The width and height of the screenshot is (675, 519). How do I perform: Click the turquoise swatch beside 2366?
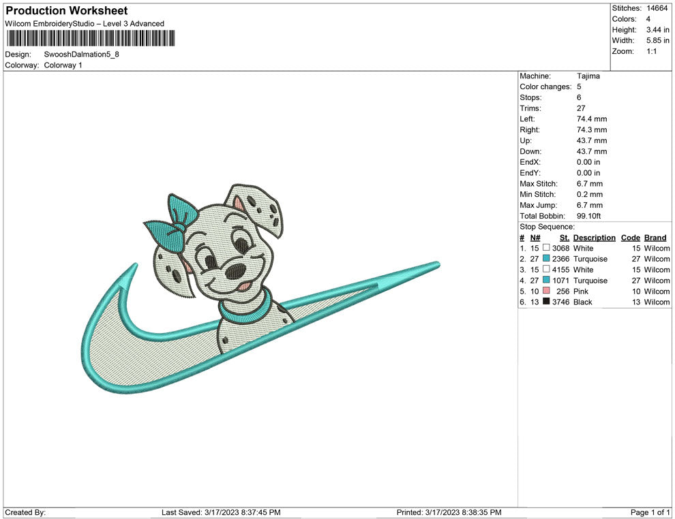(546, 258)
